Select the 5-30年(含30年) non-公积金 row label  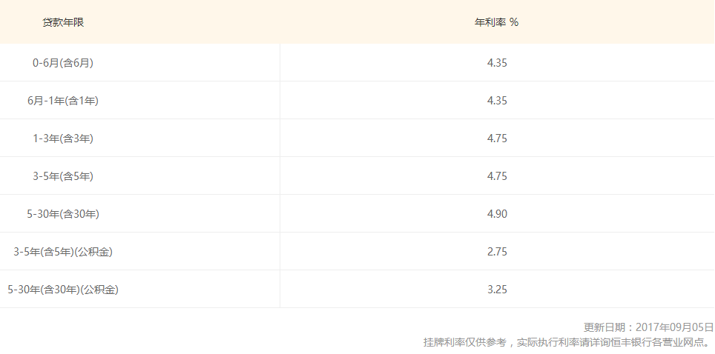click(x=63, y=214)
